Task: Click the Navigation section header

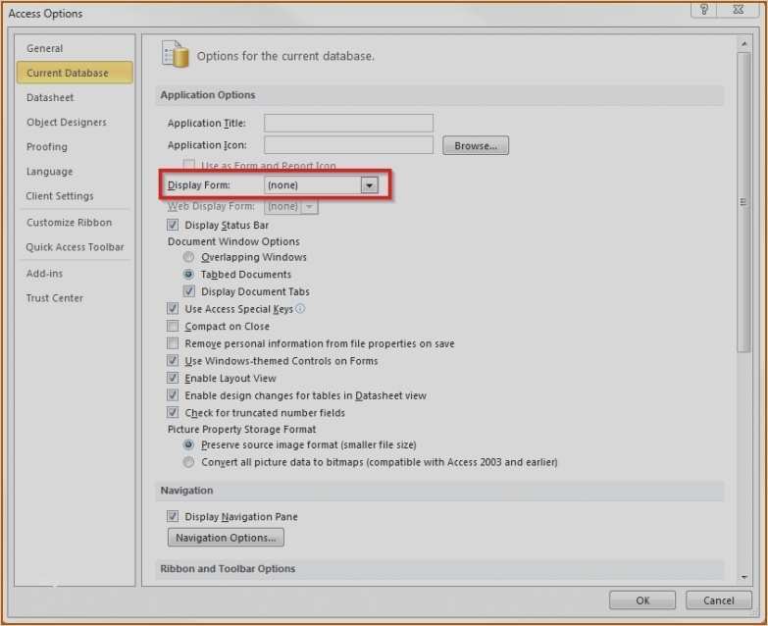Action: click(439, 491)
